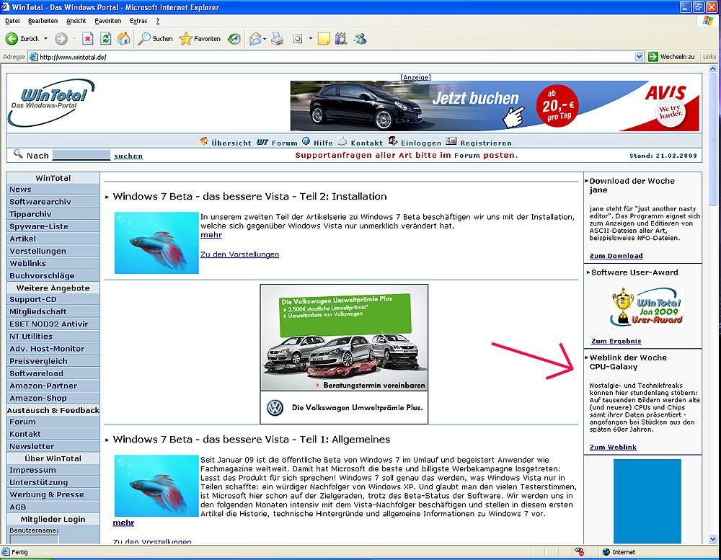Image resolution: width=721 pixels, height=560 pixels.
Task: Open the Datei menu
Action: coord(12,21)
